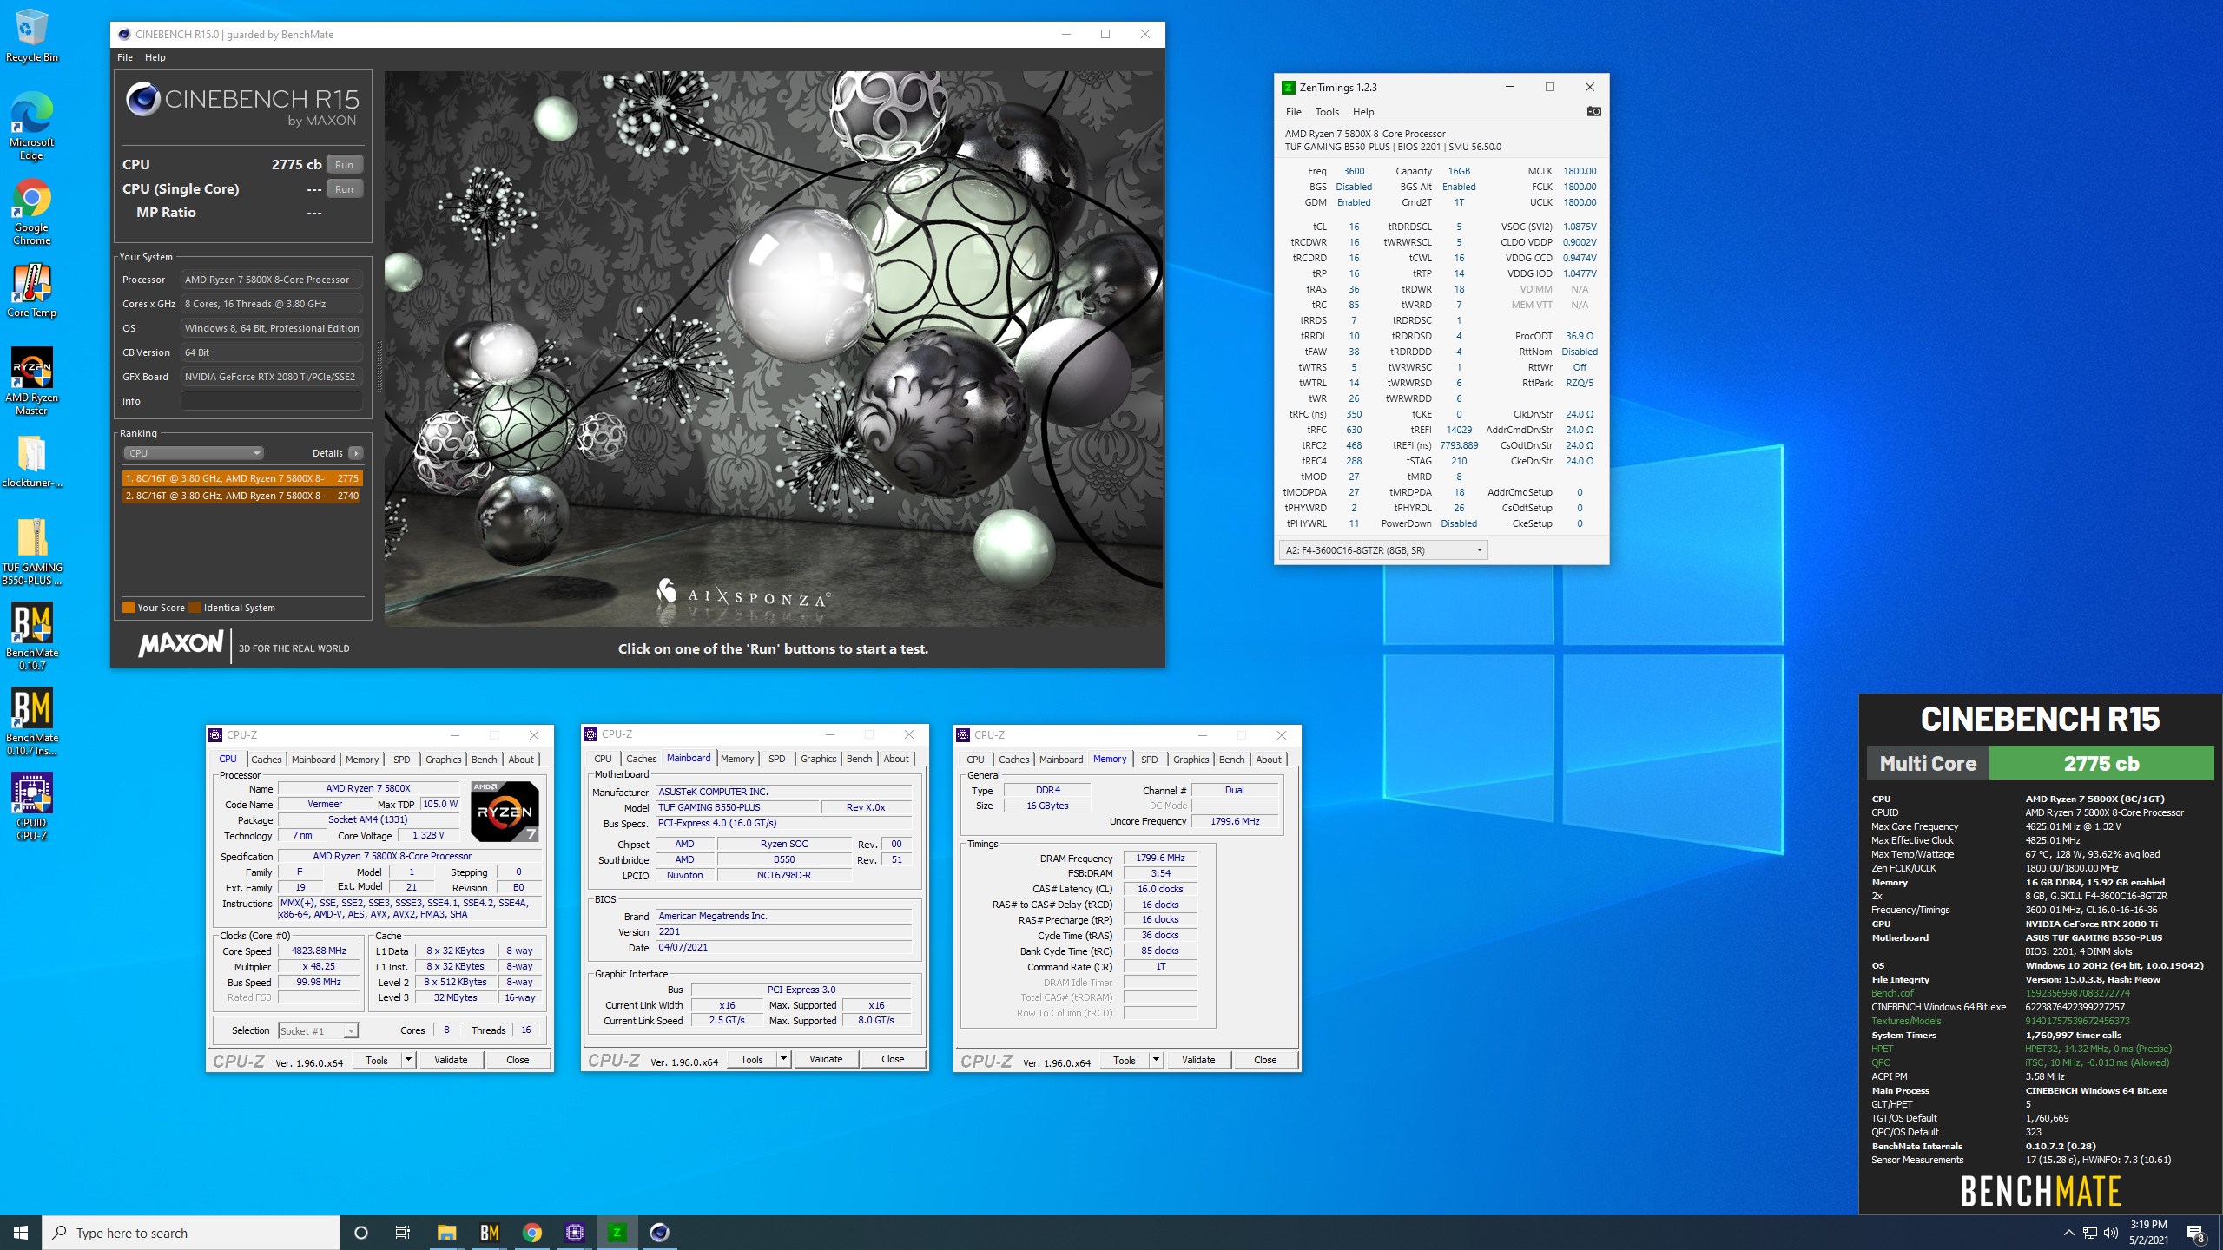Open the ZenTimings DIMM slot selector dropdown
2223x1250 pixels.
[x=1383, y=550]
